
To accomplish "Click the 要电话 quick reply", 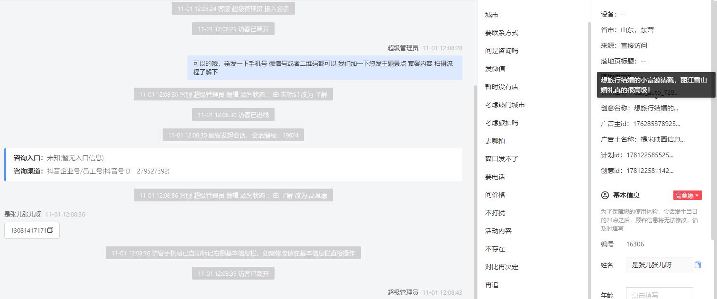I will click(495, 177).
